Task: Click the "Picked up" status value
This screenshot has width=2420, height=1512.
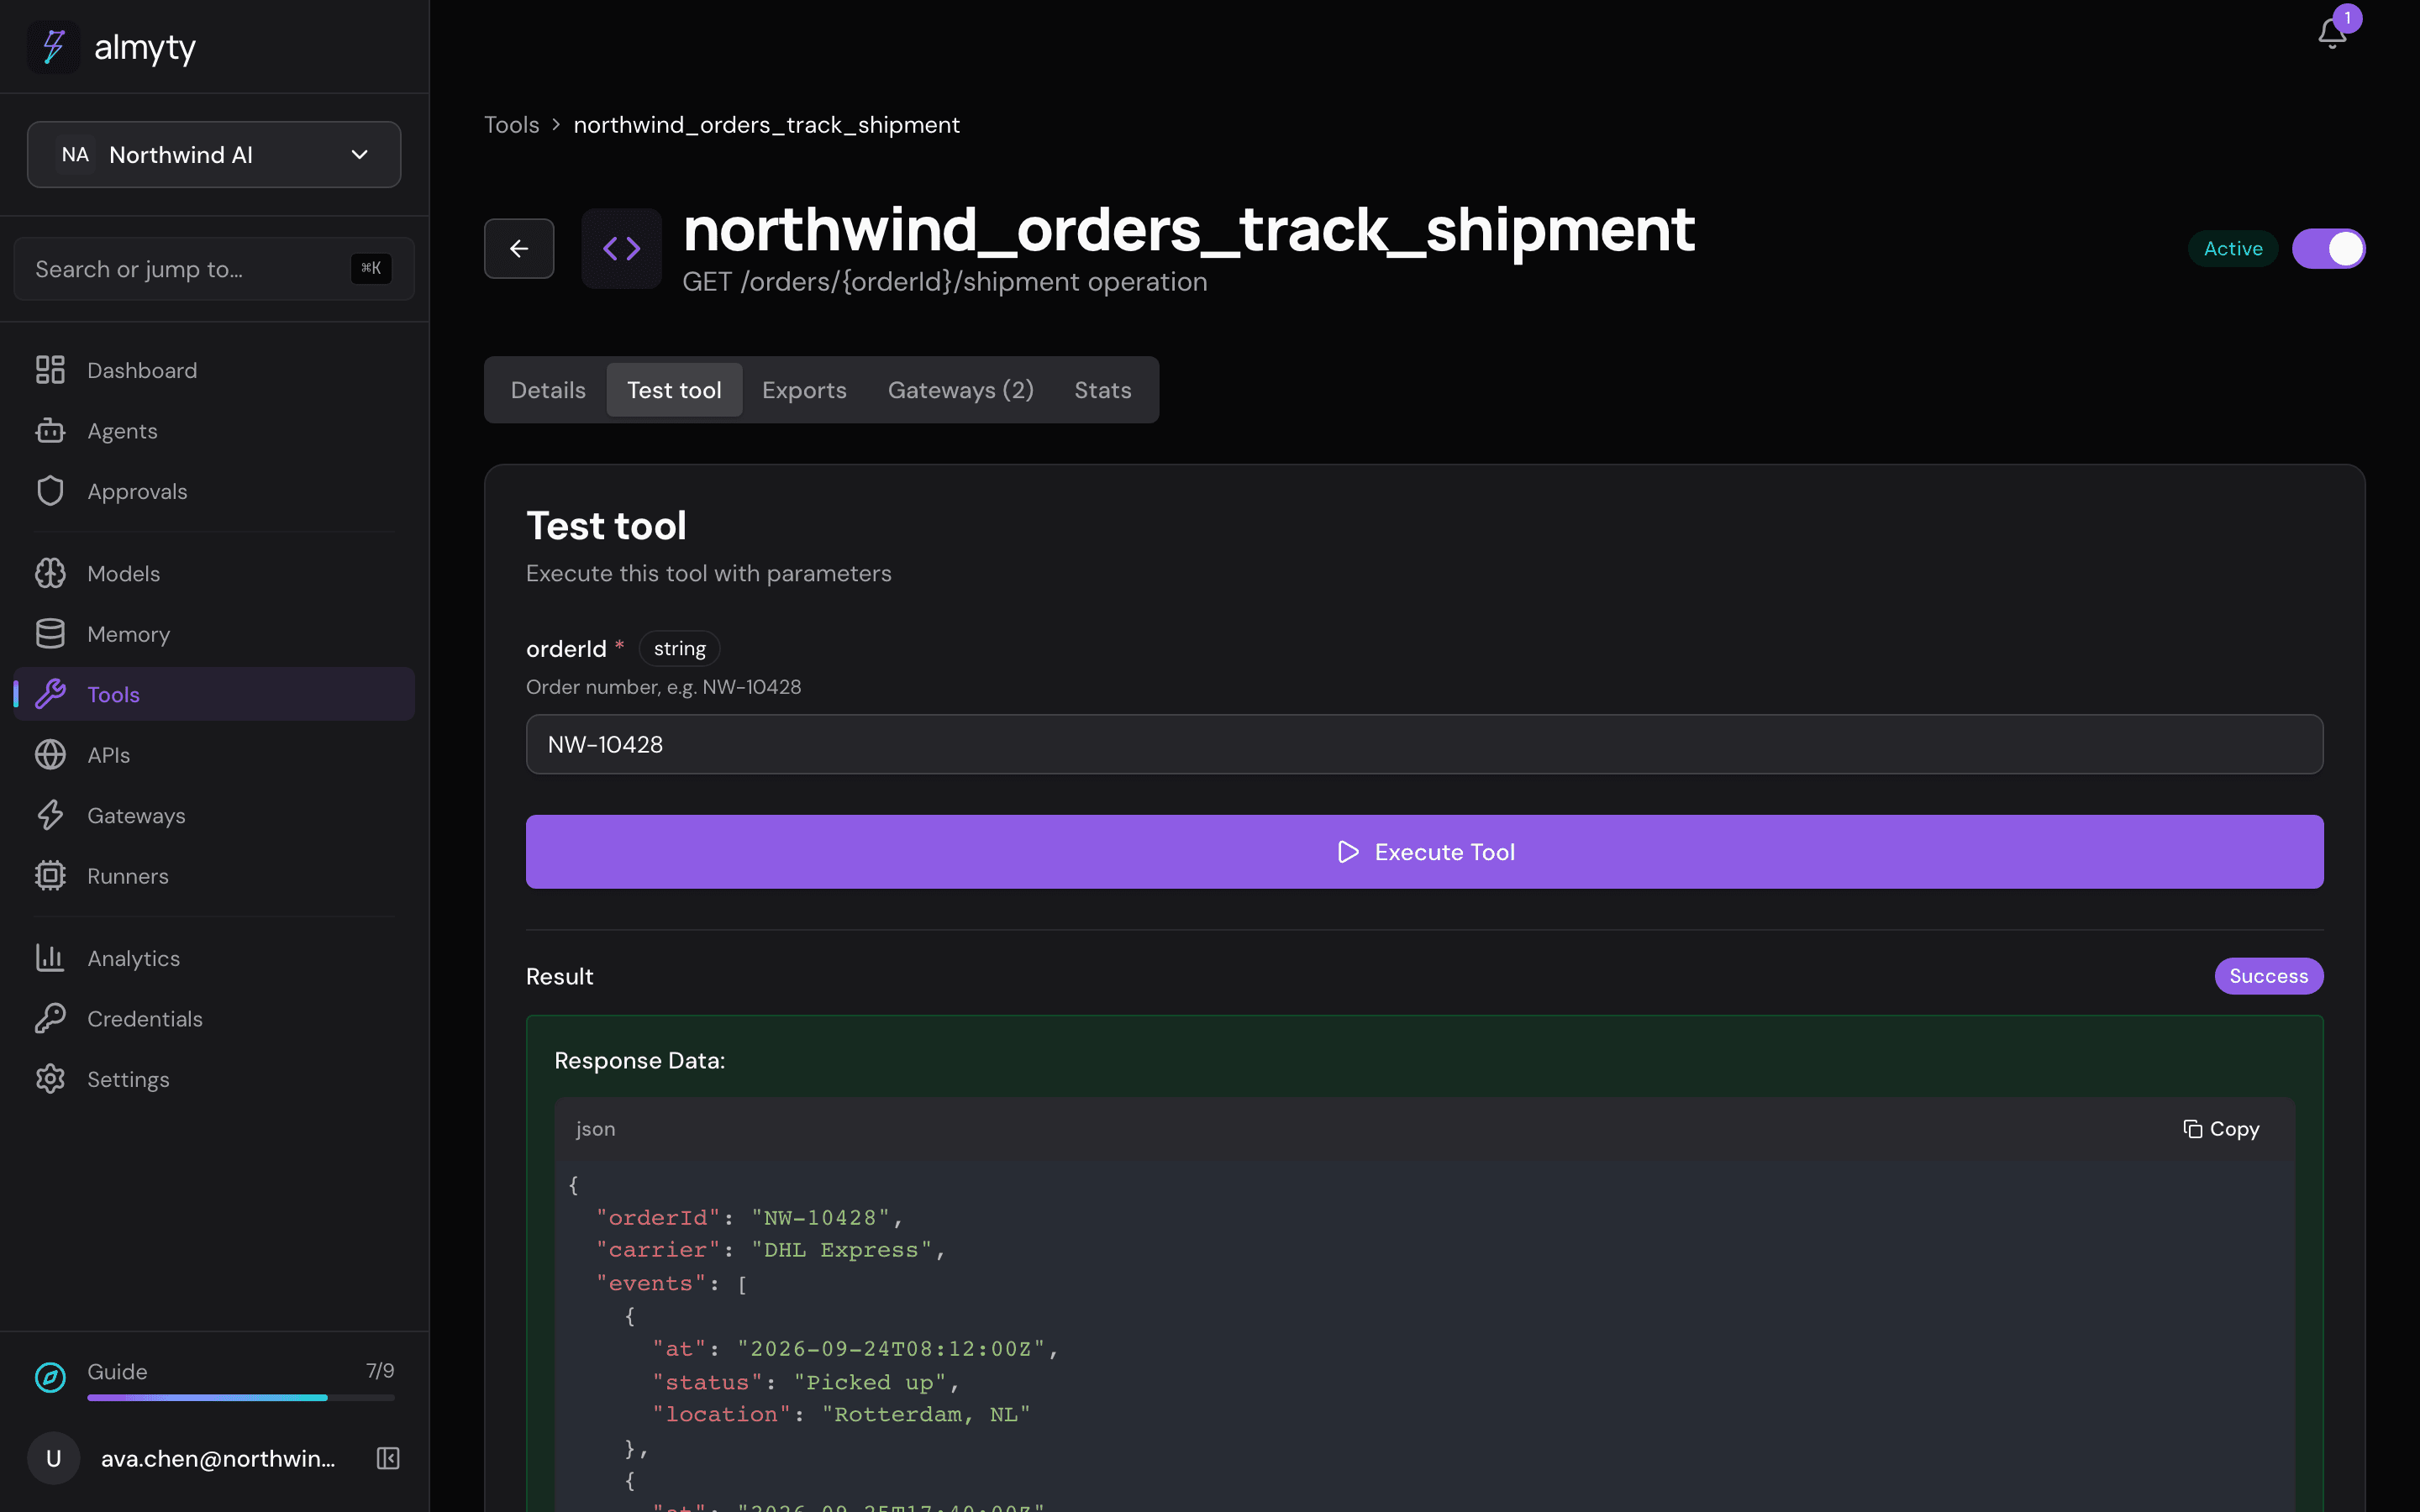Action: [869, 1382]
